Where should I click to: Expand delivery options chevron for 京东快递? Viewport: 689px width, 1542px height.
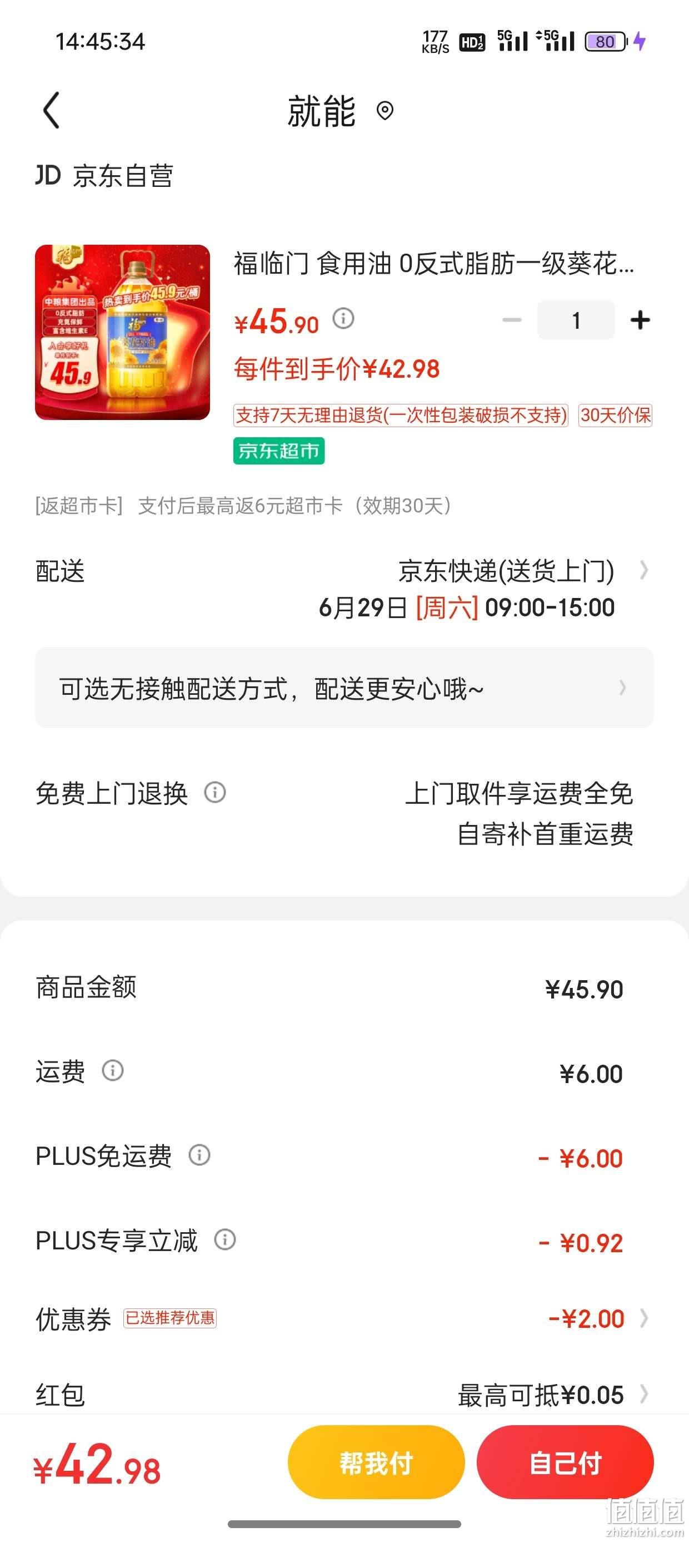pos(643,571)
